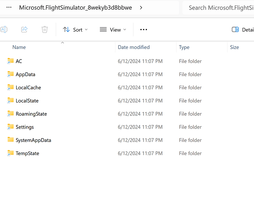This screenshot has width=254, height=208.
Task: Open the Sort dropdown menu
Action: (x=75, y=30)
